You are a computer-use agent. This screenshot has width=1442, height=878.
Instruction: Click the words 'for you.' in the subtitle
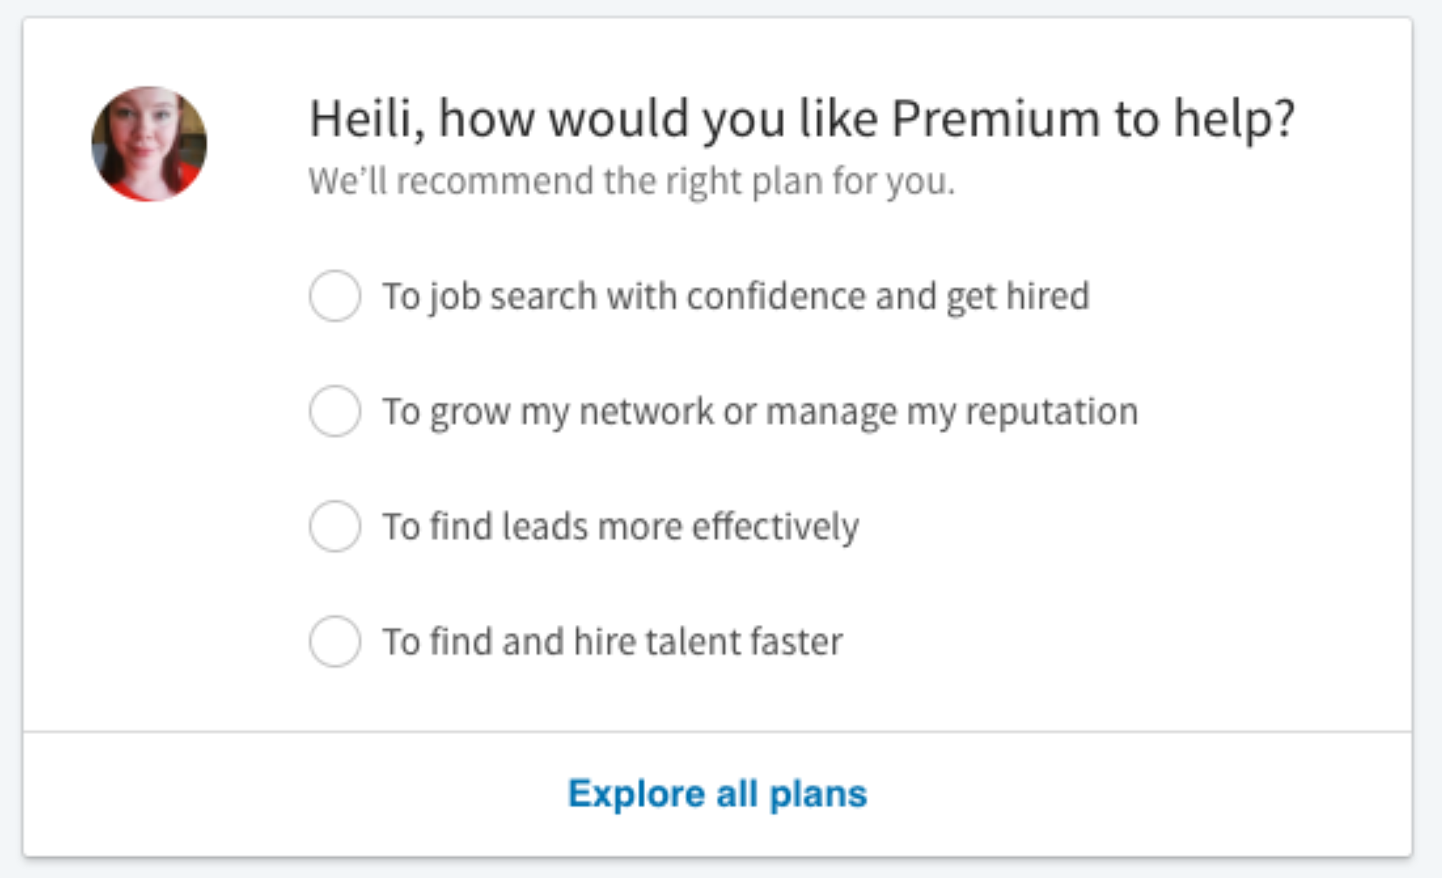click(x=894, y=182)
